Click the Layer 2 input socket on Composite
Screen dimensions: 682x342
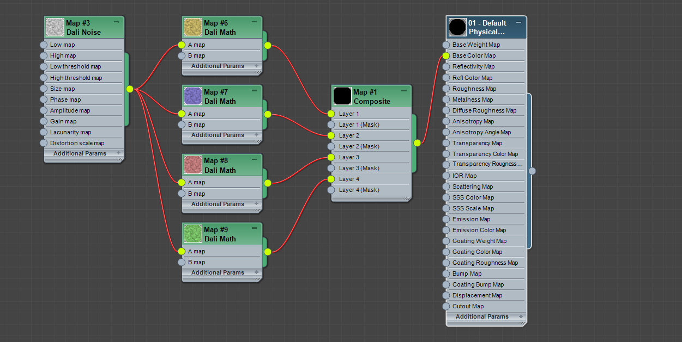331,136
